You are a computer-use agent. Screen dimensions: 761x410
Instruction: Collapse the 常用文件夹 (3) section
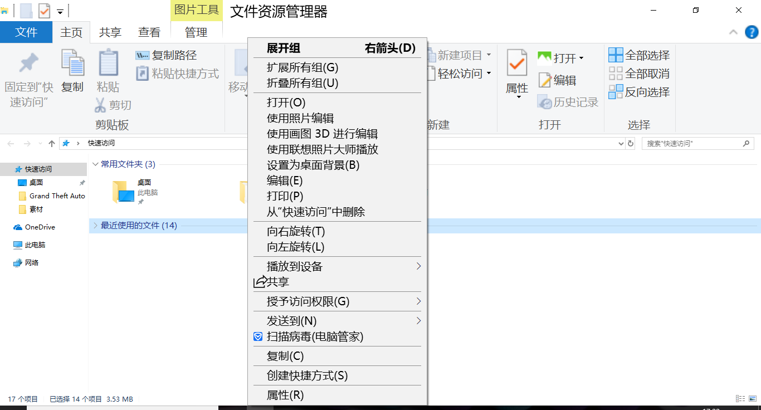tap(96, 164)
